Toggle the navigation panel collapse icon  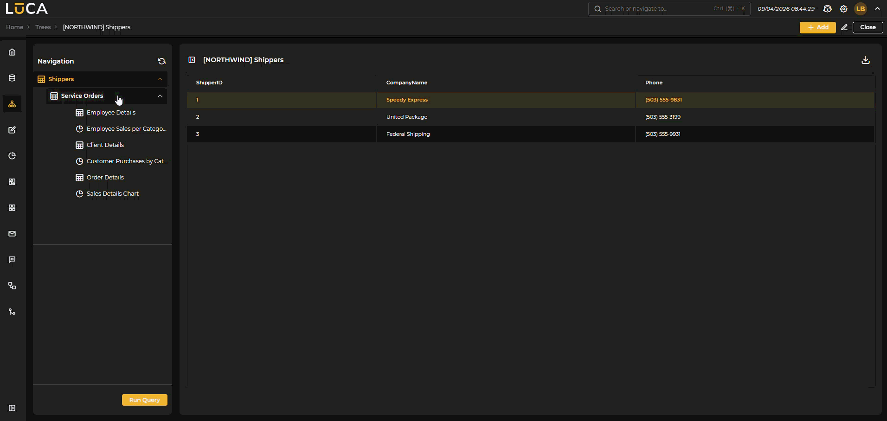click(x=192, y=60)
